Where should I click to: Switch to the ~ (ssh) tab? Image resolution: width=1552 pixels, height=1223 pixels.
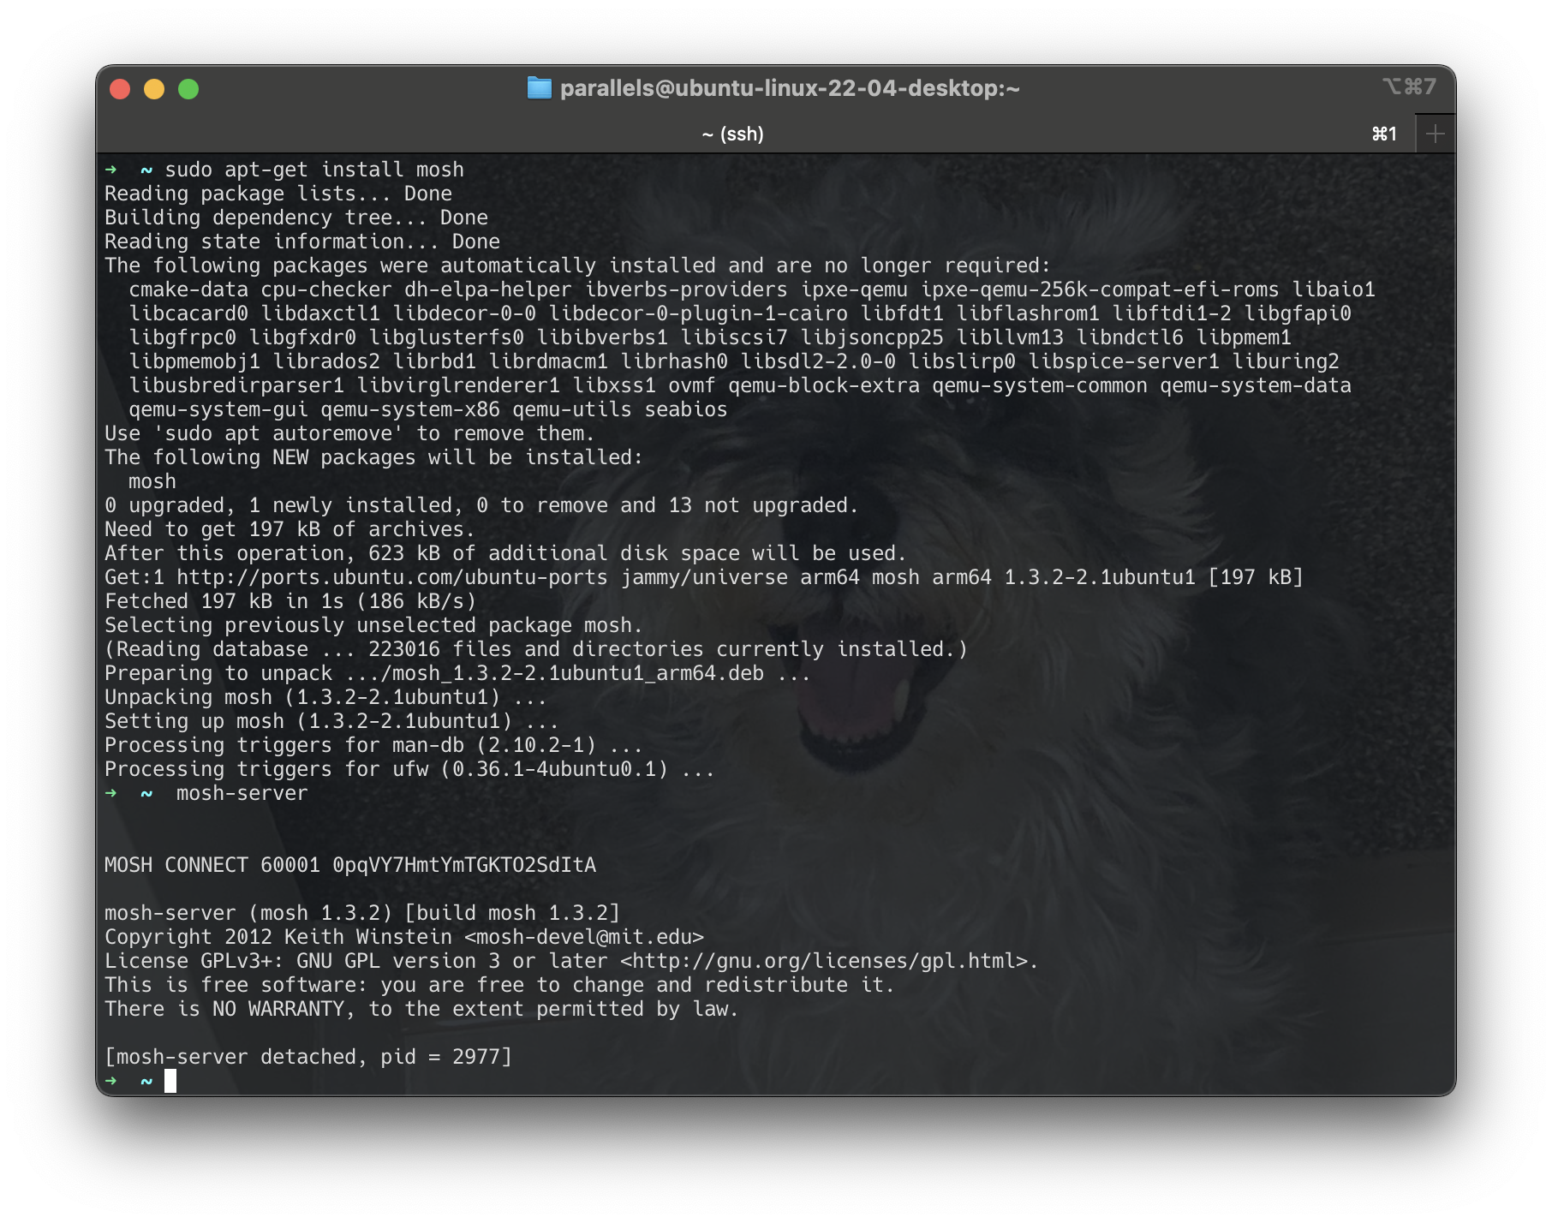tap(732, 133)
